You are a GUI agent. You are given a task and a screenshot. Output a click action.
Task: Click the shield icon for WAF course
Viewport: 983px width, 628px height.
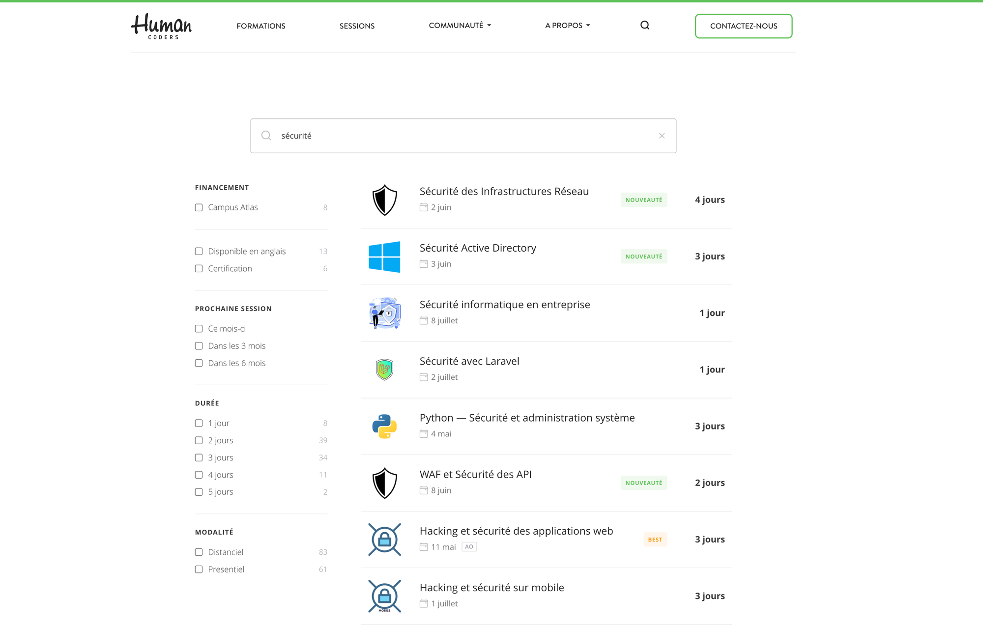(384, 483)
